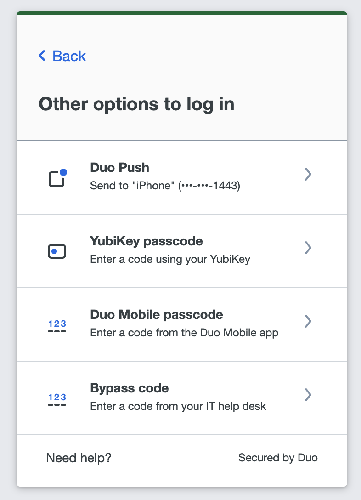Viewport: 361px width, 500px height.
Task: Click 'Enter a code using your YubiKey' text
Action: point(170,260)
